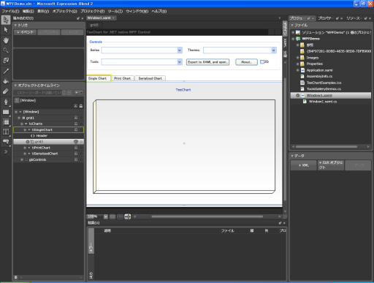Select the TextBox text tool

tap(6, 132)
